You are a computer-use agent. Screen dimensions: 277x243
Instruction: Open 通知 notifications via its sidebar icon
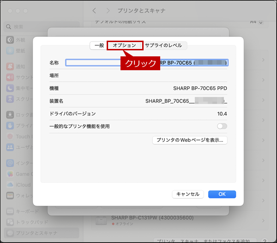pyautogui.click(x=10, y=67)
